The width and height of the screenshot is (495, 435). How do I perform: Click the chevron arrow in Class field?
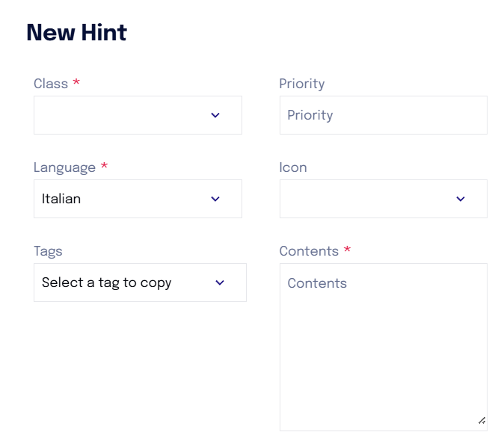click(x=215, y=115)
